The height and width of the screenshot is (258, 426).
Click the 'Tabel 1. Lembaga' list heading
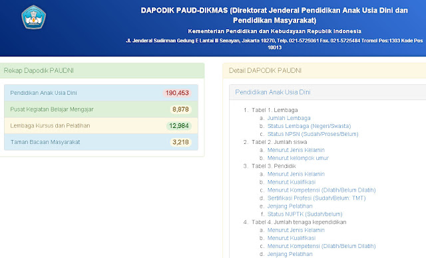tap(275, 110)
